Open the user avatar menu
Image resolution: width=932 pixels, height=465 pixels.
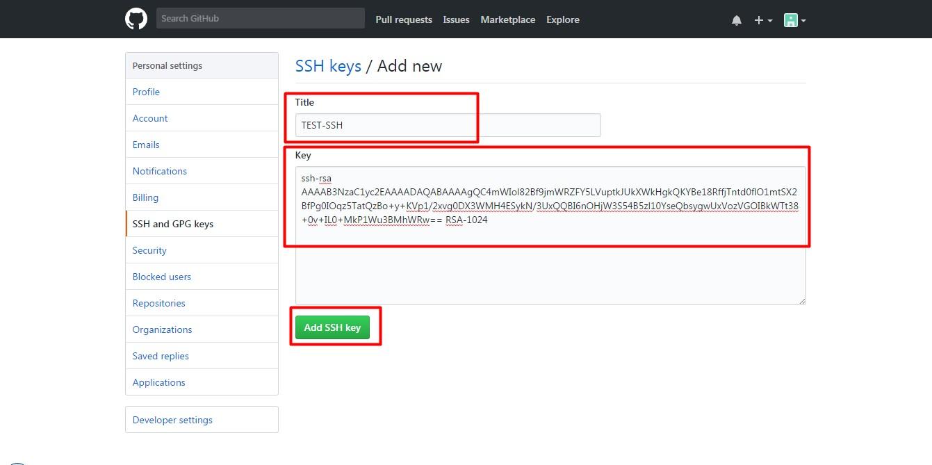(794, 20)
